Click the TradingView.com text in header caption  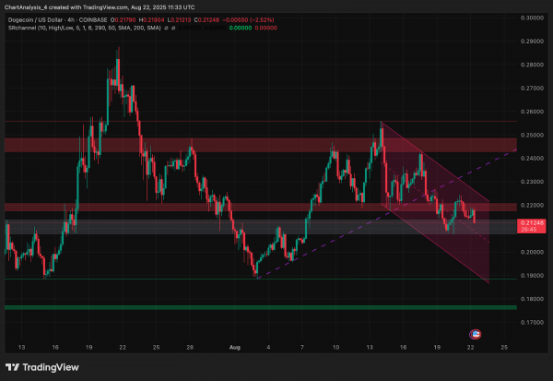click(105, 7)
